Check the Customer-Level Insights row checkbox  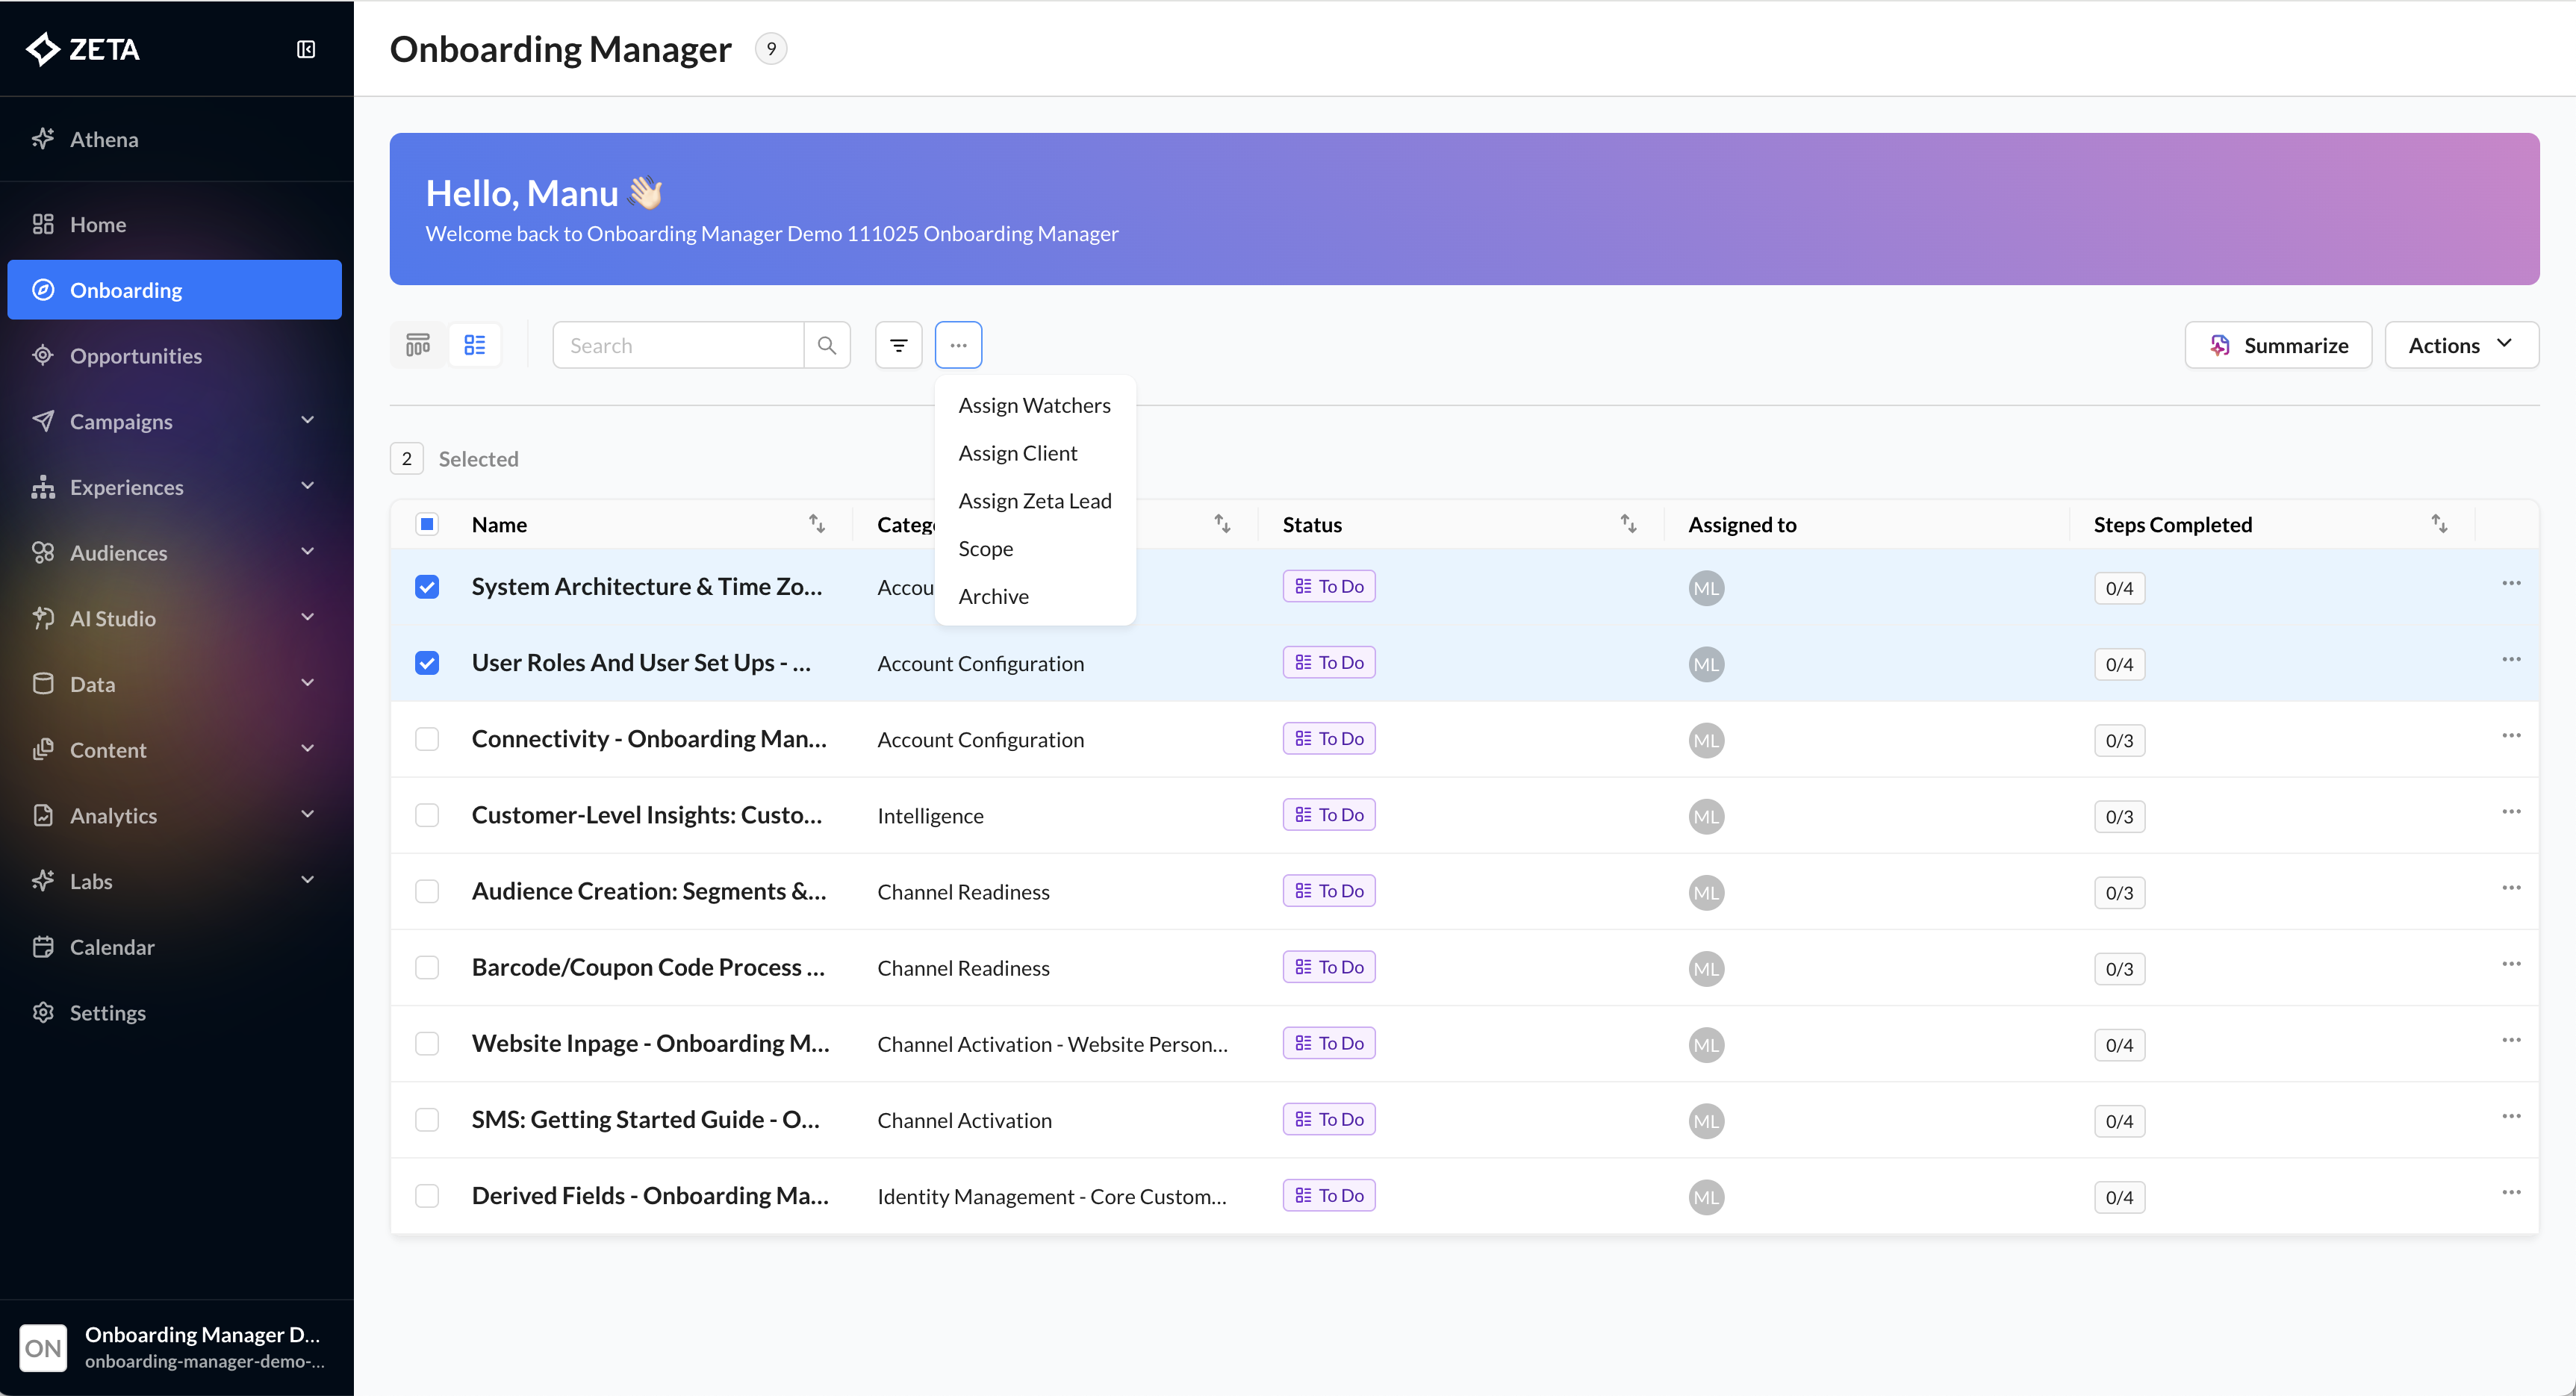tap(427, 815)
